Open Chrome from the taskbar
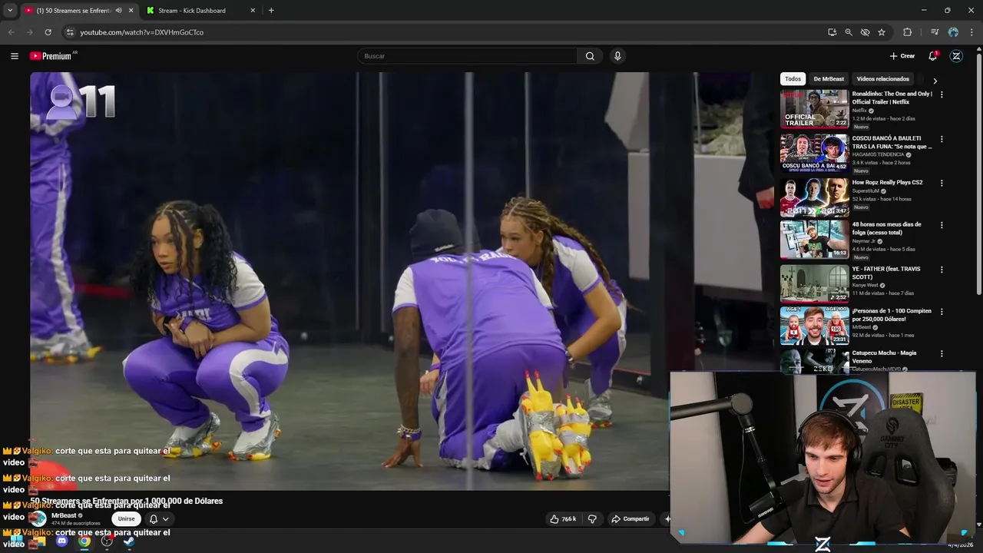The height and width of the screenshot is (553, 983). click(84, 541)
